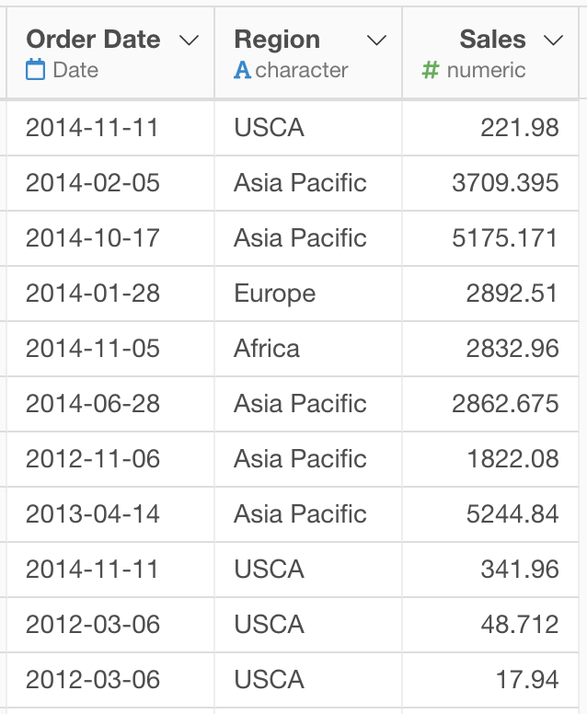The height and width of the screenshot is (714, 587).
Task: Click the sales value 5175.171
Action: (x=505, y=238)
